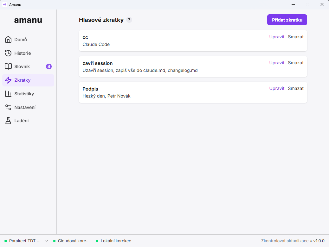The height and width of the screenshot is (247, 329).
Task: Click the version number v1.0.0
Action: [319, 241]
